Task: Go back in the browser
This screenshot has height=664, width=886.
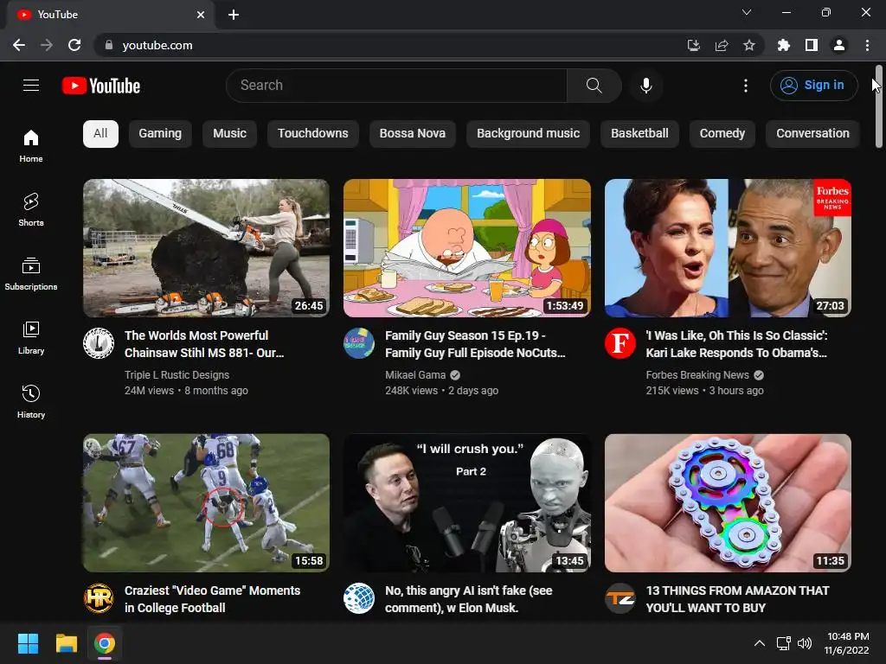Action: [x=19, y=45]
